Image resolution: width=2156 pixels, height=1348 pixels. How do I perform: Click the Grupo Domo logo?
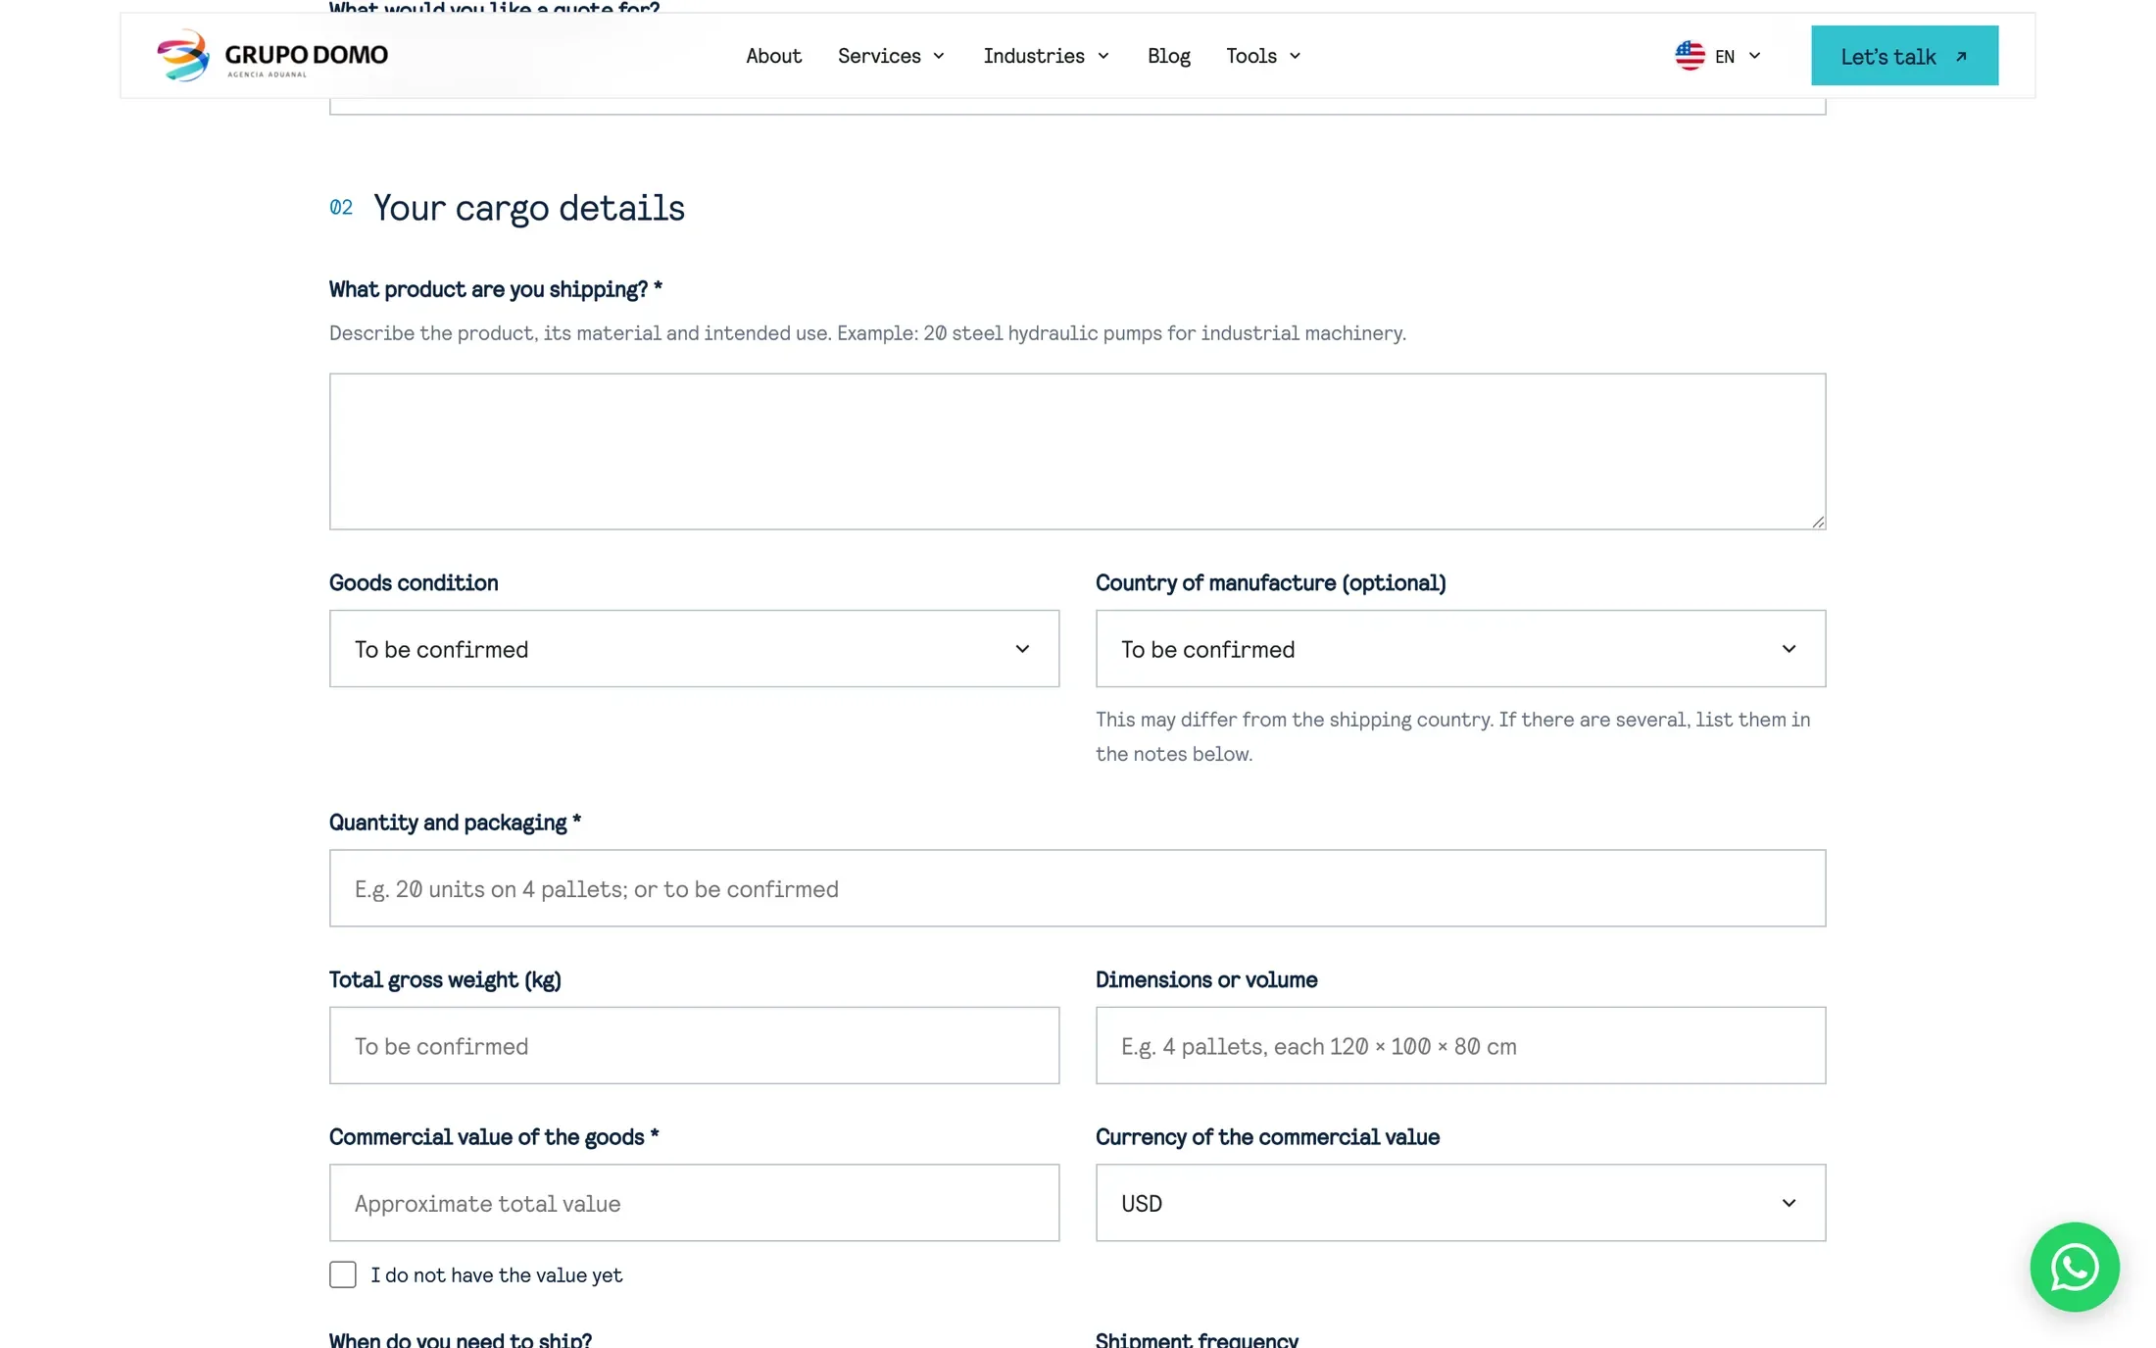point(272,56)
